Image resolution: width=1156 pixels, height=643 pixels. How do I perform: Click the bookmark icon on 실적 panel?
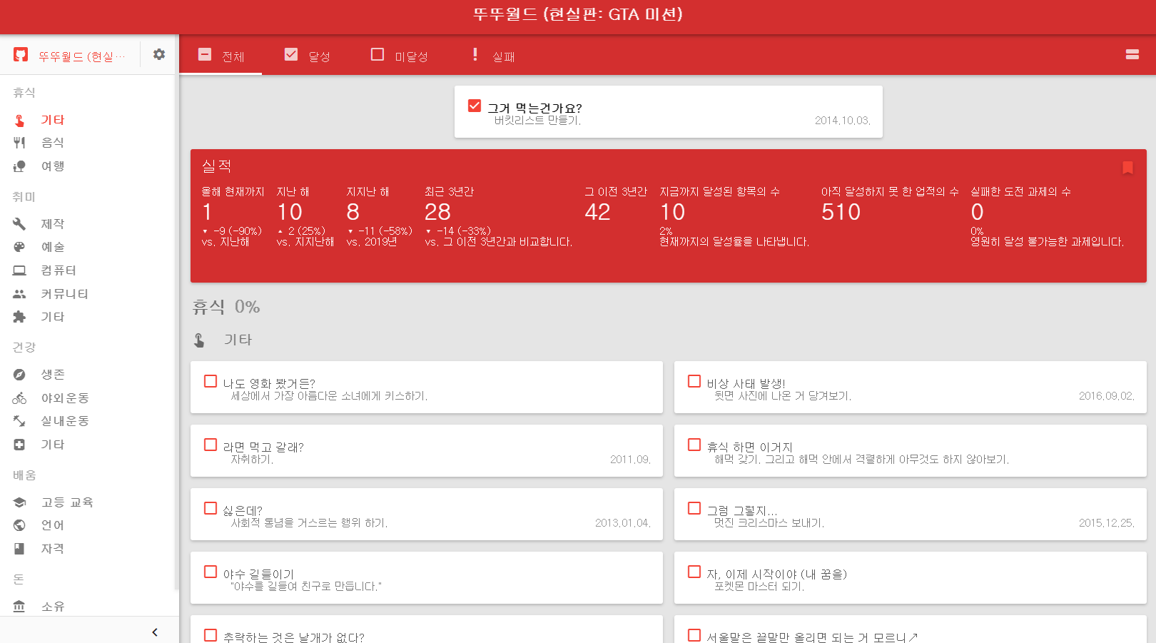[x=1127, y=168]
